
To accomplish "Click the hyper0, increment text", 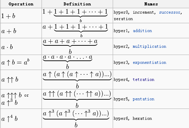I will coord(135,12).
